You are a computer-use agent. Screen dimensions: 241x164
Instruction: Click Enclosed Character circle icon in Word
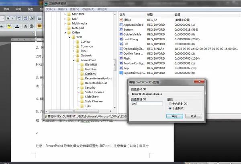tap(32, 26)
